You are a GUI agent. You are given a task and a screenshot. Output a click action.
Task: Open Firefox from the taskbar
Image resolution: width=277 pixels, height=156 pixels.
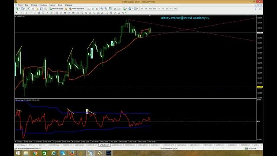(x=72, y=153)
